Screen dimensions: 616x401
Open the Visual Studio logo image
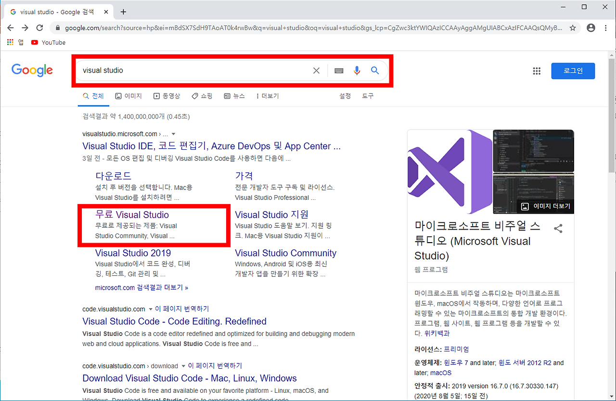point(449,172)
